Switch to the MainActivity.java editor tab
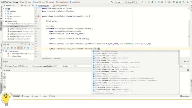 click(43, 6)
